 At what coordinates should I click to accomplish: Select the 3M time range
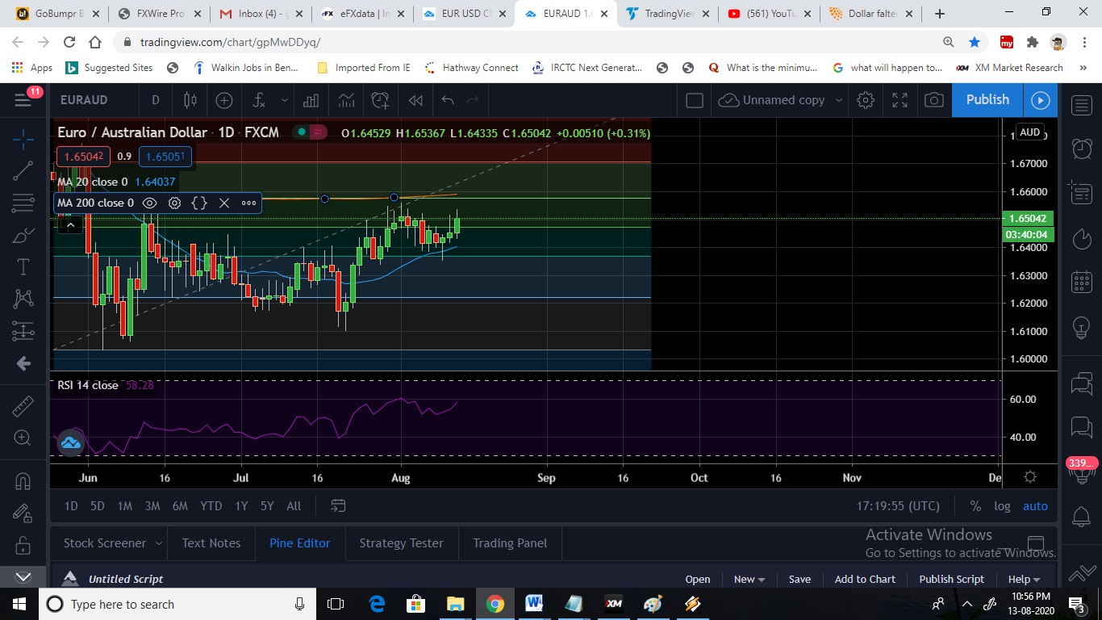click(x=152, y=506)
